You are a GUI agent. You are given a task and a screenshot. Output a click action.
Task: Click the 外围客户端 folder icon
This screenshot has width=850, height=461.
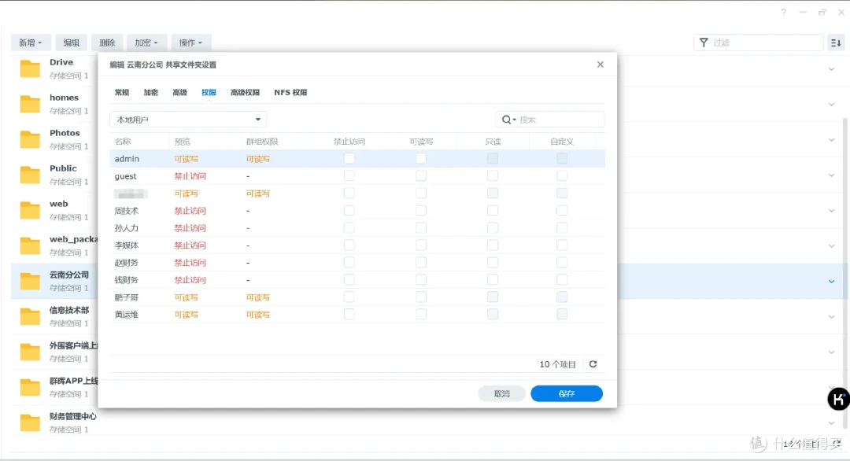[30, 352]
